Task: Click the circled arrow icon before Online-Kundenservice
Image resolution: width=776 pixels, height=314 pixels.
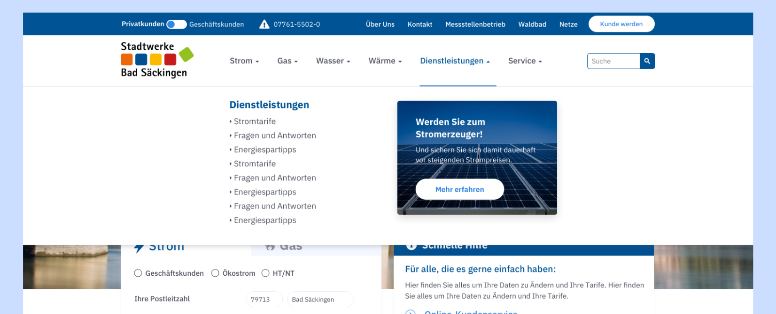Action: (x=410, y=312)
